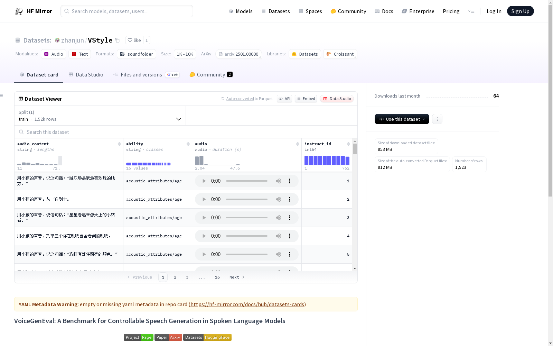Open Data Studio from the viewer header

337,99
